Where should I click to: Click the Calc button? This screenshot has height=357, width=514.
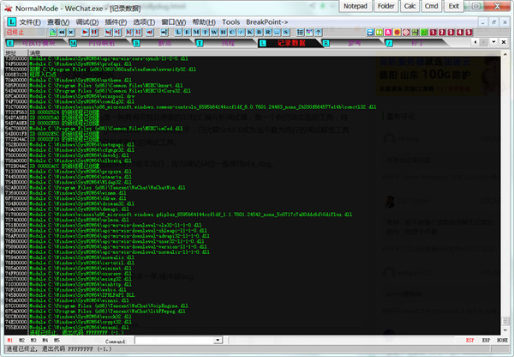[409, 6]
